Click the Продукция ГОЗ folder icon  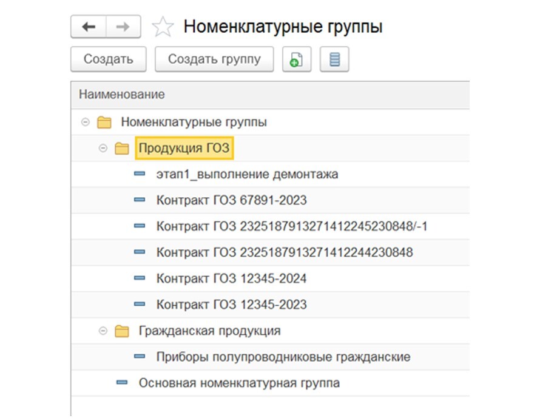(121, 148)
